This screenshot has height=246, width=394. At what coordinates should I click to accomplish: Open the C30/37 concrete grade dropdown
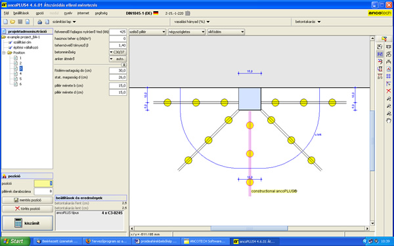(x=118, y=52)
